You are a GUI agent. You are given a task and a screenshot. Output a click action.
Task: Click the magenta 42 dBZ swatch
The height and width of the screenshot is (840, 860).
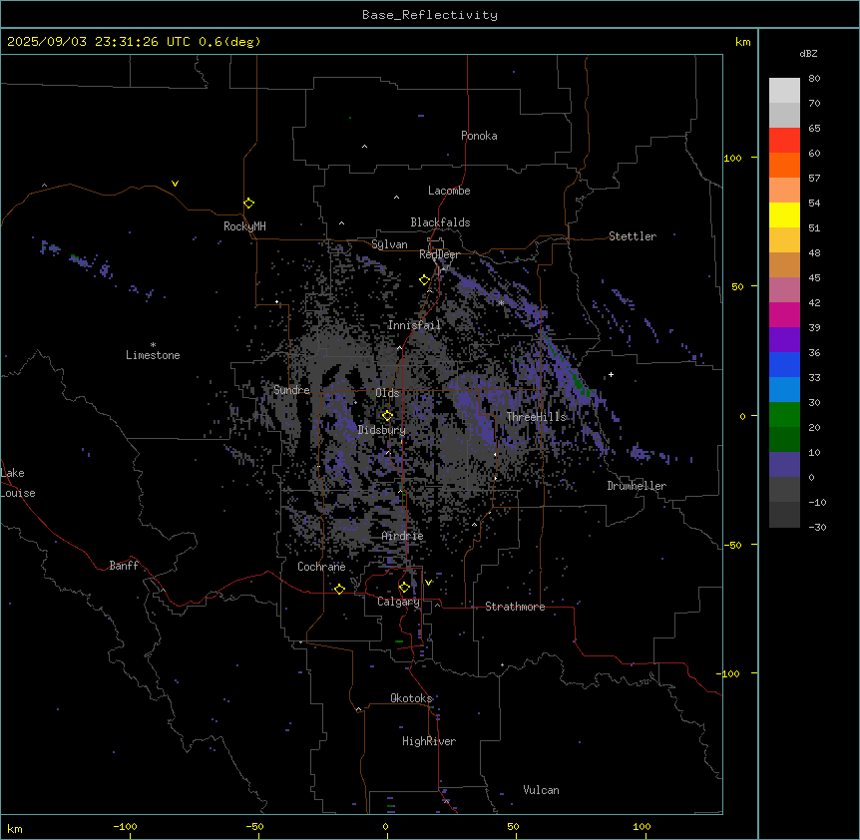coord(784,314)
